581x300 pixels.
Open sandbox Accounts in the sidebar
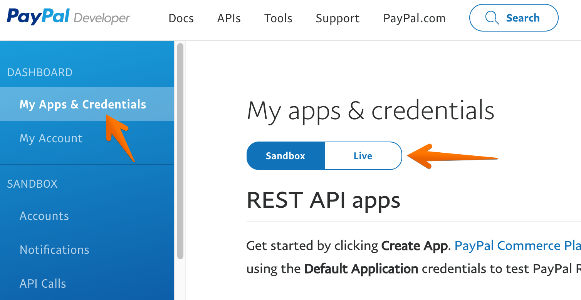pyautogui.click(x=44, y=216)
